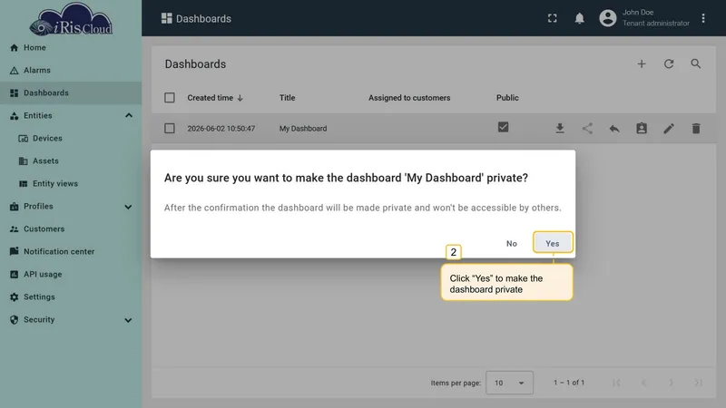Viewport: 726px width, 408px height.
Task: Go to first page of results
Action: click(x=616, y=383)
